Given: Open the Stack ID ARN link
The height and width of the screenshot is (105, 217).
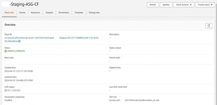Looking at the screenshot, I should point(52,39).
